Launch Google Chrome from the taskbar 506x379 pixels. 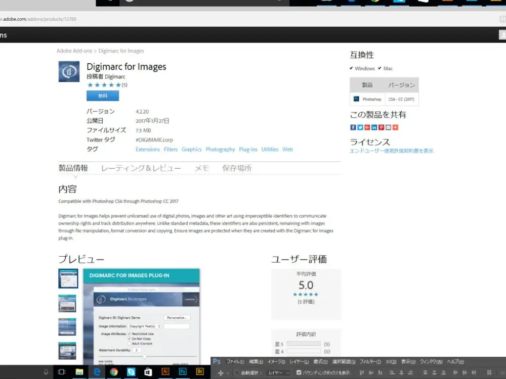[x=113, y=372]
